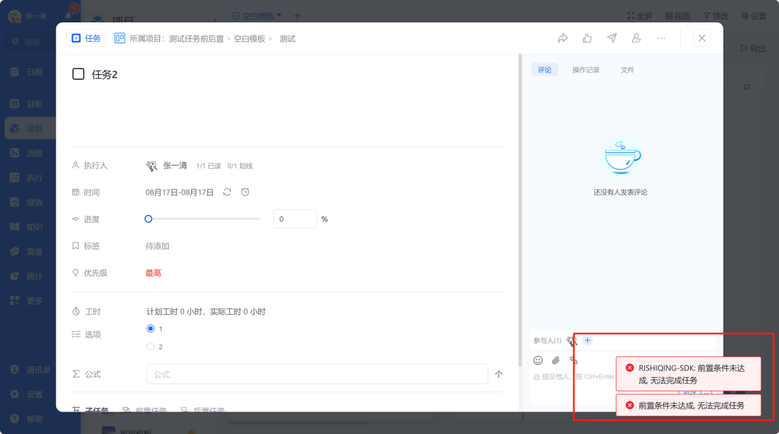The width and height of the screenshot is (779, 434).
Task: Click the progress percentage input field
Action: (294, 219)
